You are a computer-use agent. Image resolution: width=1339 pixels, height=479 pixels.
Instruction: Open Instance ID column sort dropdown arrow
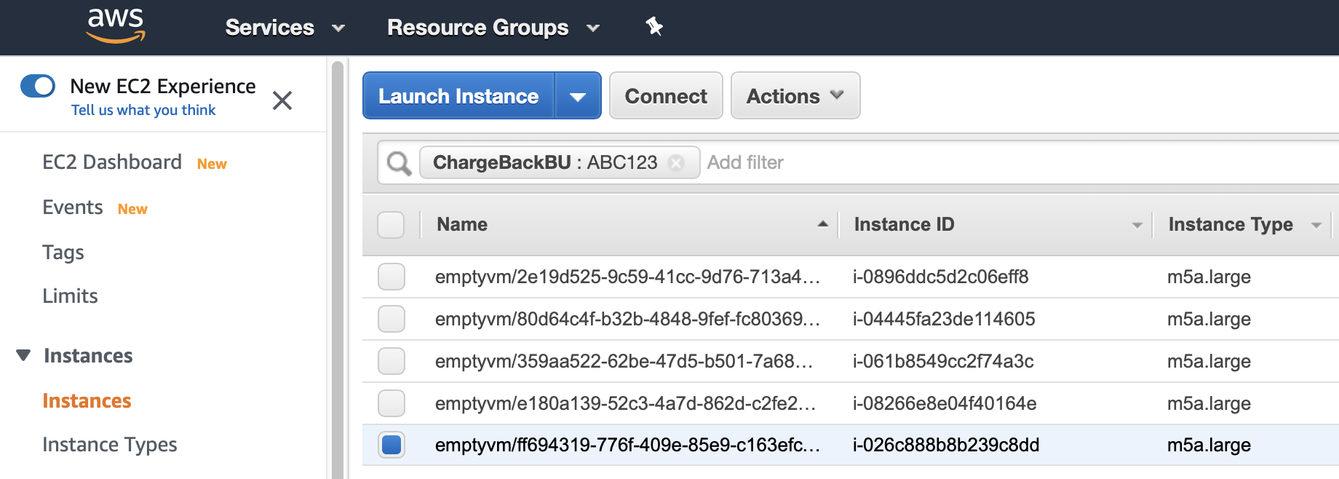(1137, 226)
